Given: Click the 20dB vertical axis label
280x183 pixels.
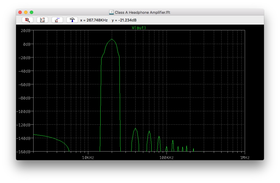Looking at the screenshot, I should [x=26, y=31].
